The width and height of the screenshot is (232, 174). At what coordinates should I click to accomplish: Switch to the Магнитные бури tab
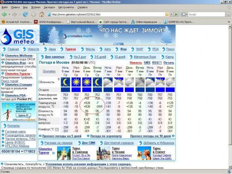145,57
